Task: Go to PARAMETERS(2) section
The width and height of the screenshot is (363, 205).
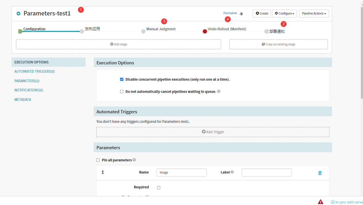Action: click(27, 81)
